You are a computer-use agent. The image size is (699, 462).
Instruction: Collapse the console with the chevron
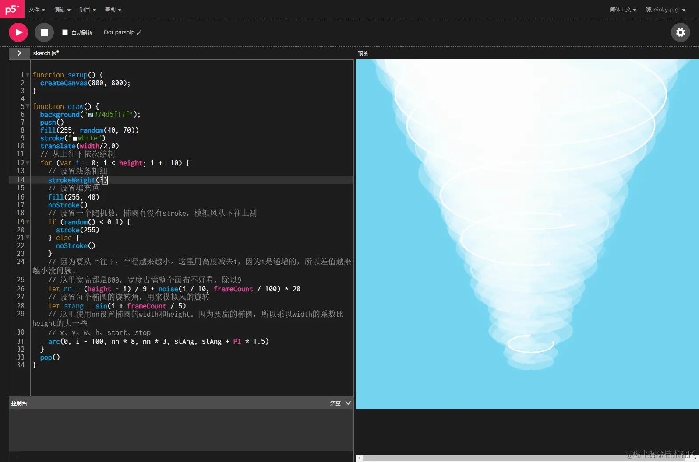348,403
